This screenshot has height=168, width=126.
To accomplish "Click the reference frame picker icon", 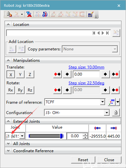I will 112,102.
